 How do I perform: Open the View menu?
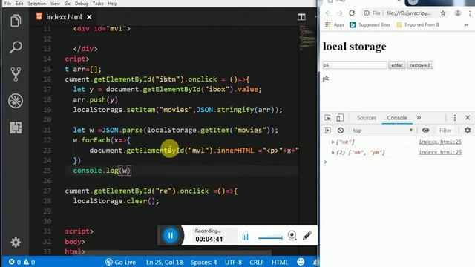click(55, 4)
